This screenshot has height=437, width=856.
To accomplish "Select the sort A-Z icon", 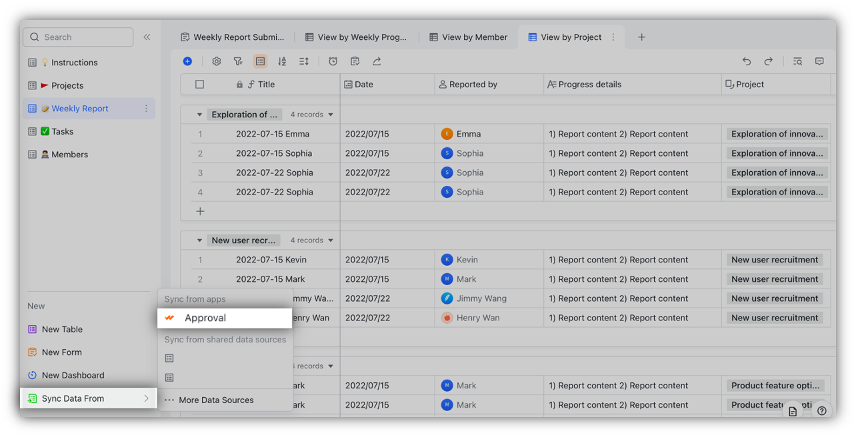I will [x=282, y=61].
